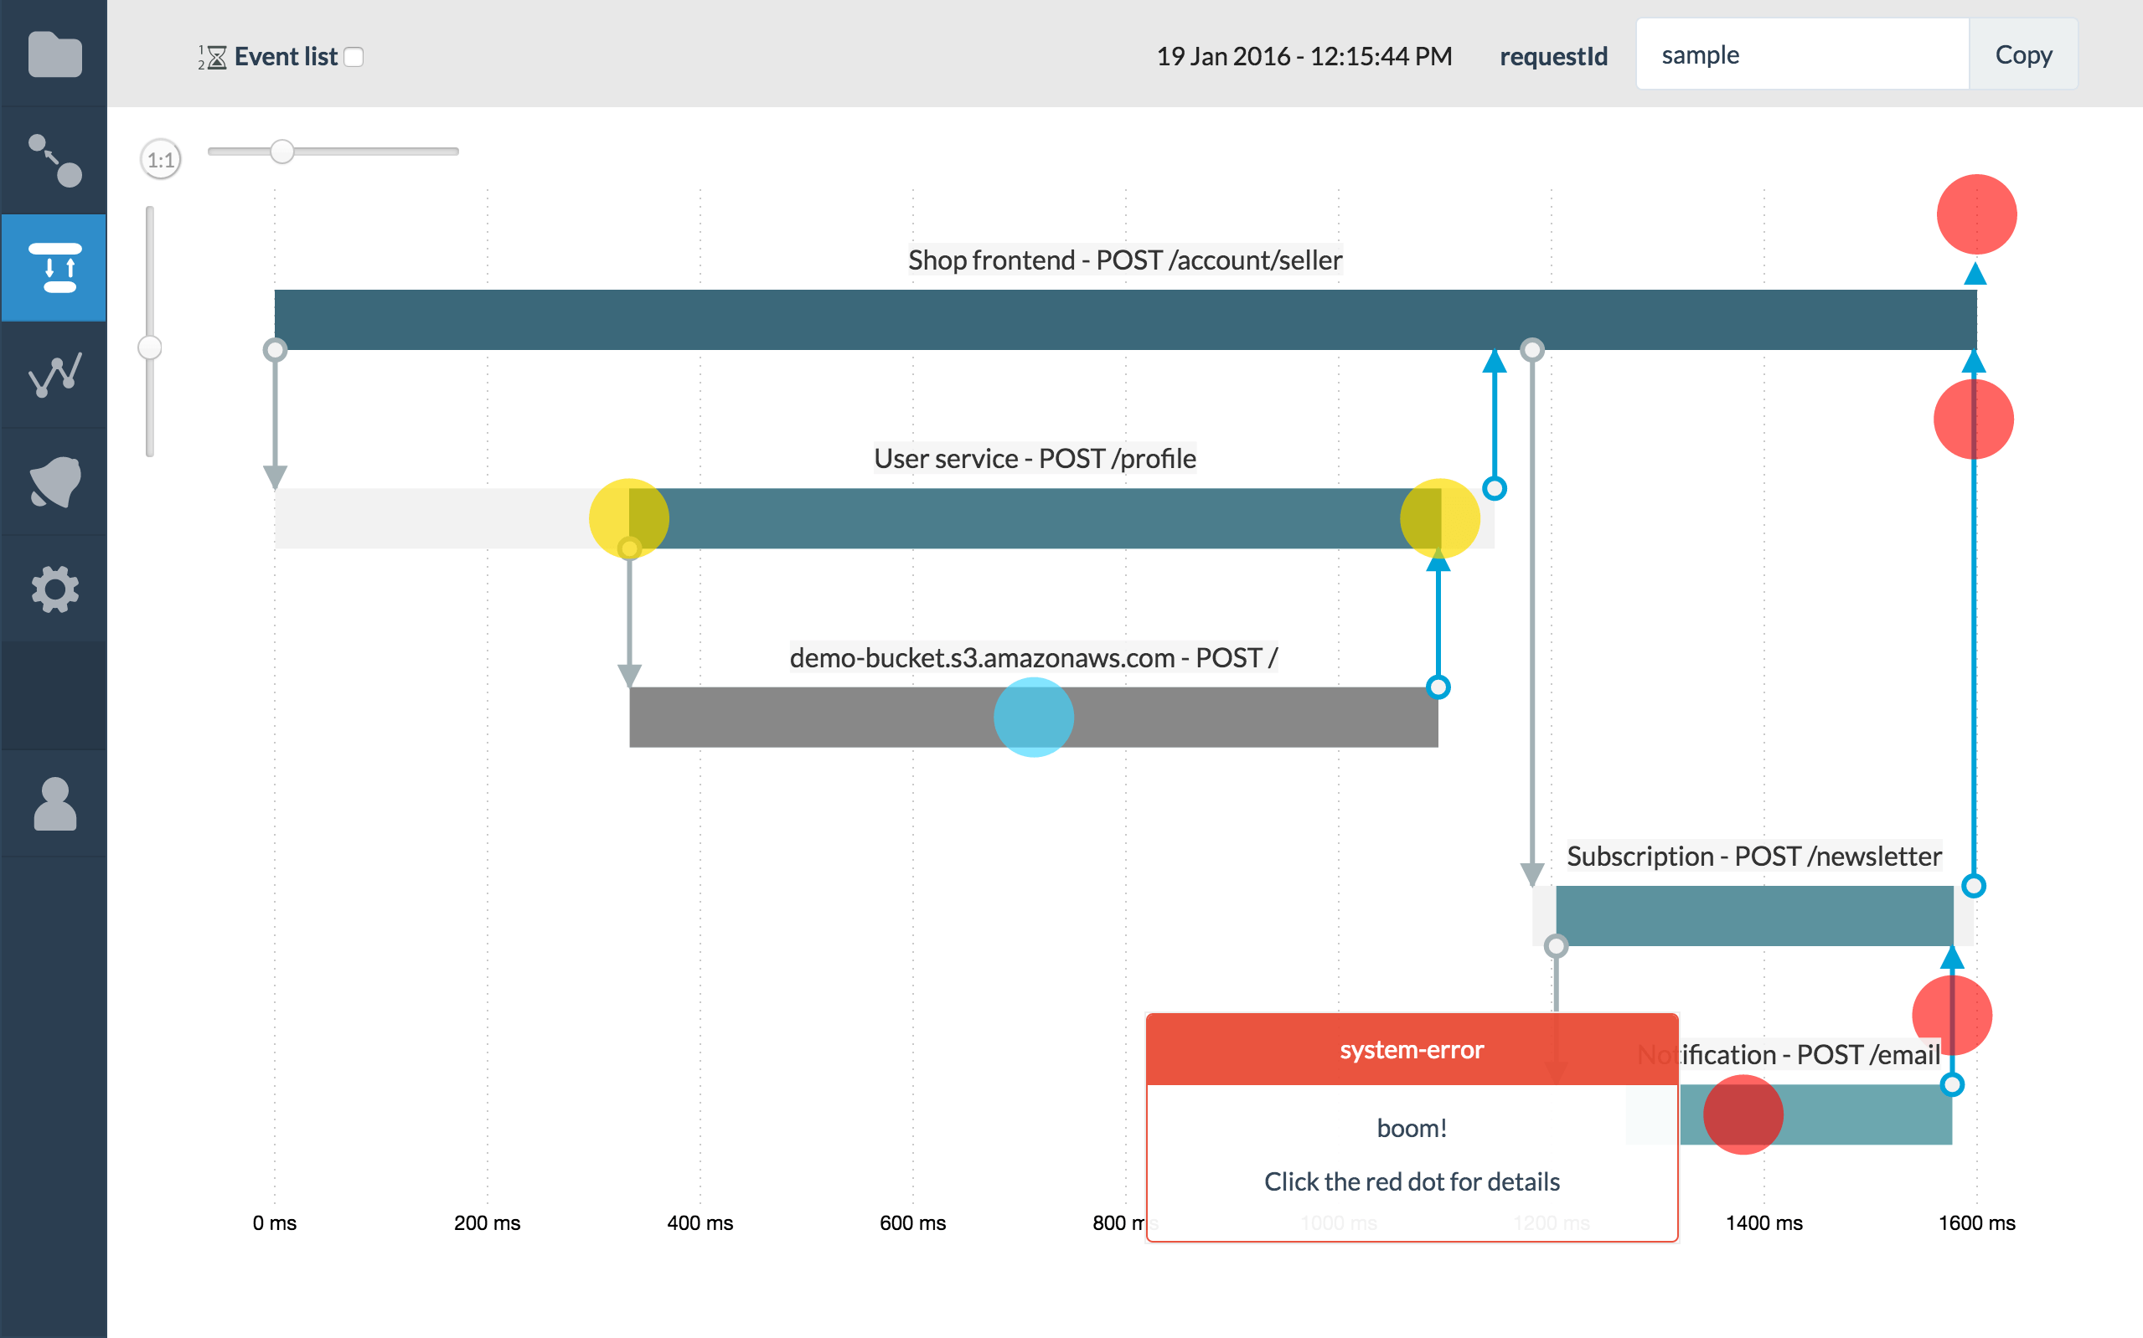Click the red dot above Shop frontend bar
Image resolution: width=2143 pixels, height=1338 pixels.
[1975, 214]
